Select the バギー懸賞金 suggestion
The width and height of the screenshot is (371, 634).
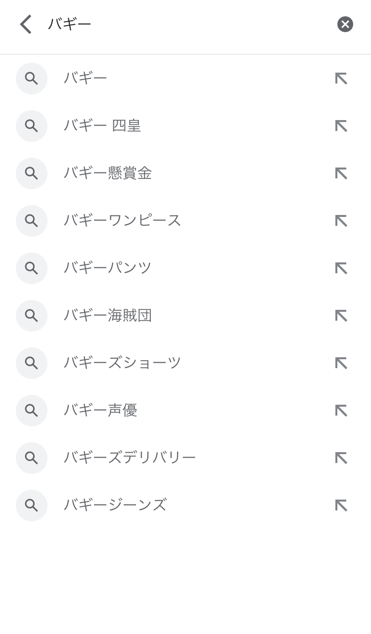[x=108, y=173]
